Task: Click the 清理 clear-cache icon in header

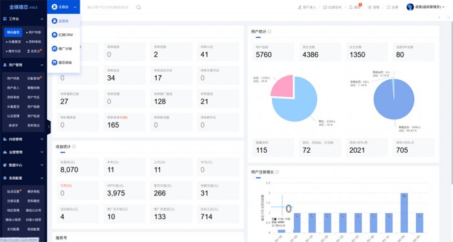Action: [370, 7]
